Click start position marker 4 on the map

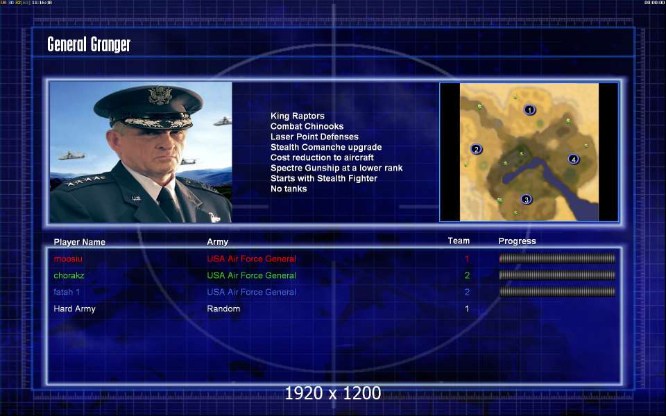click(x=574, y=159)
